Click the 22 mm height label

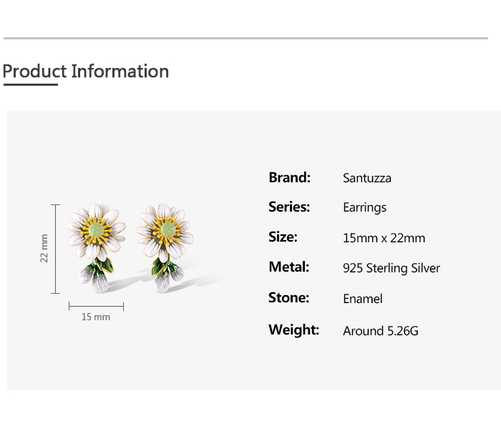point(44,248)
